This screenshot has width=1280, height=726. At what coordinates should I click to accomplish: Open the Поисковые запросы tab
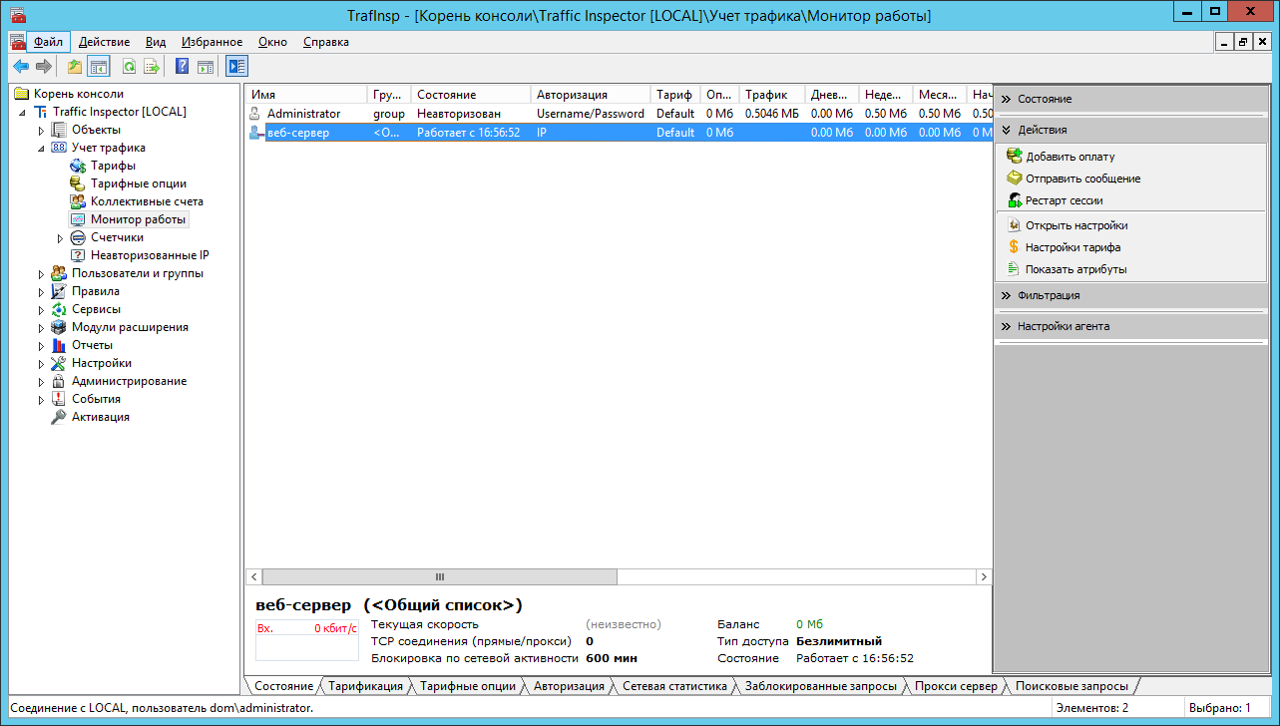point(1071,686)
